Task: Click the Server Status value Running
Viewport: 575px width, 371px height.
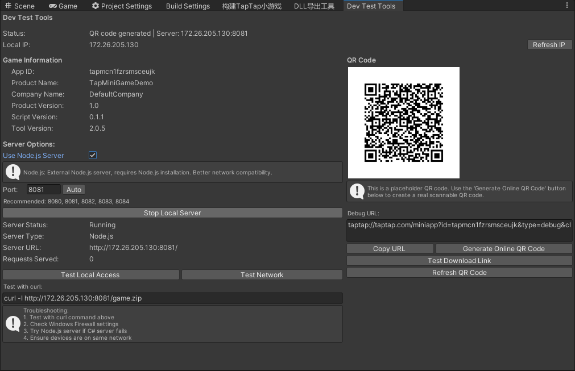Action: click(x=102, y=225)
